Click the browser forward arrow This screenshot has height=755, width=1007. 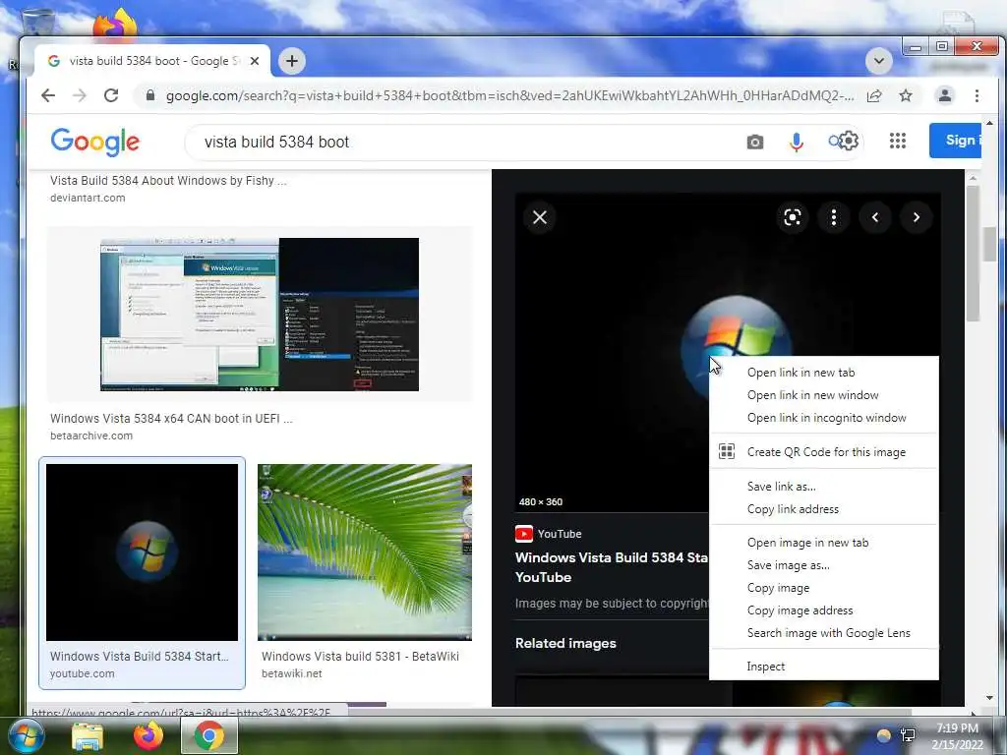(79, 95)
